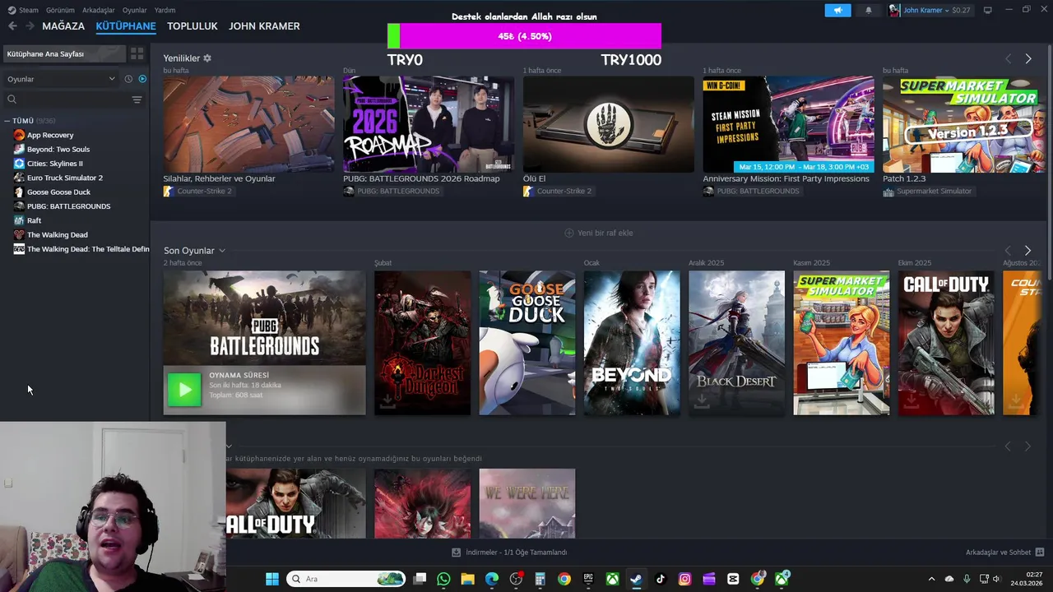Open Arkadaşlar ve Sohbet friends icon

(x=1039, y=552)
